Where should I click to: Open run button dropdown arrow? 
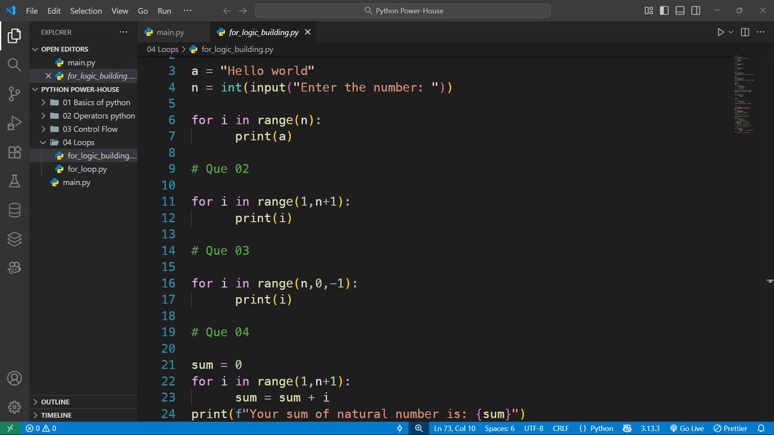point(731,32)
